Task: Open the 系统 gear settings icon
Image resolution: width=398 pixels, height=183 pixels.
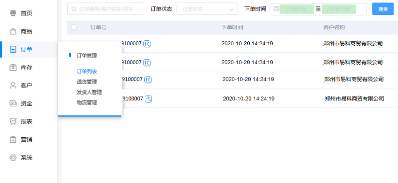Action: 13,158
